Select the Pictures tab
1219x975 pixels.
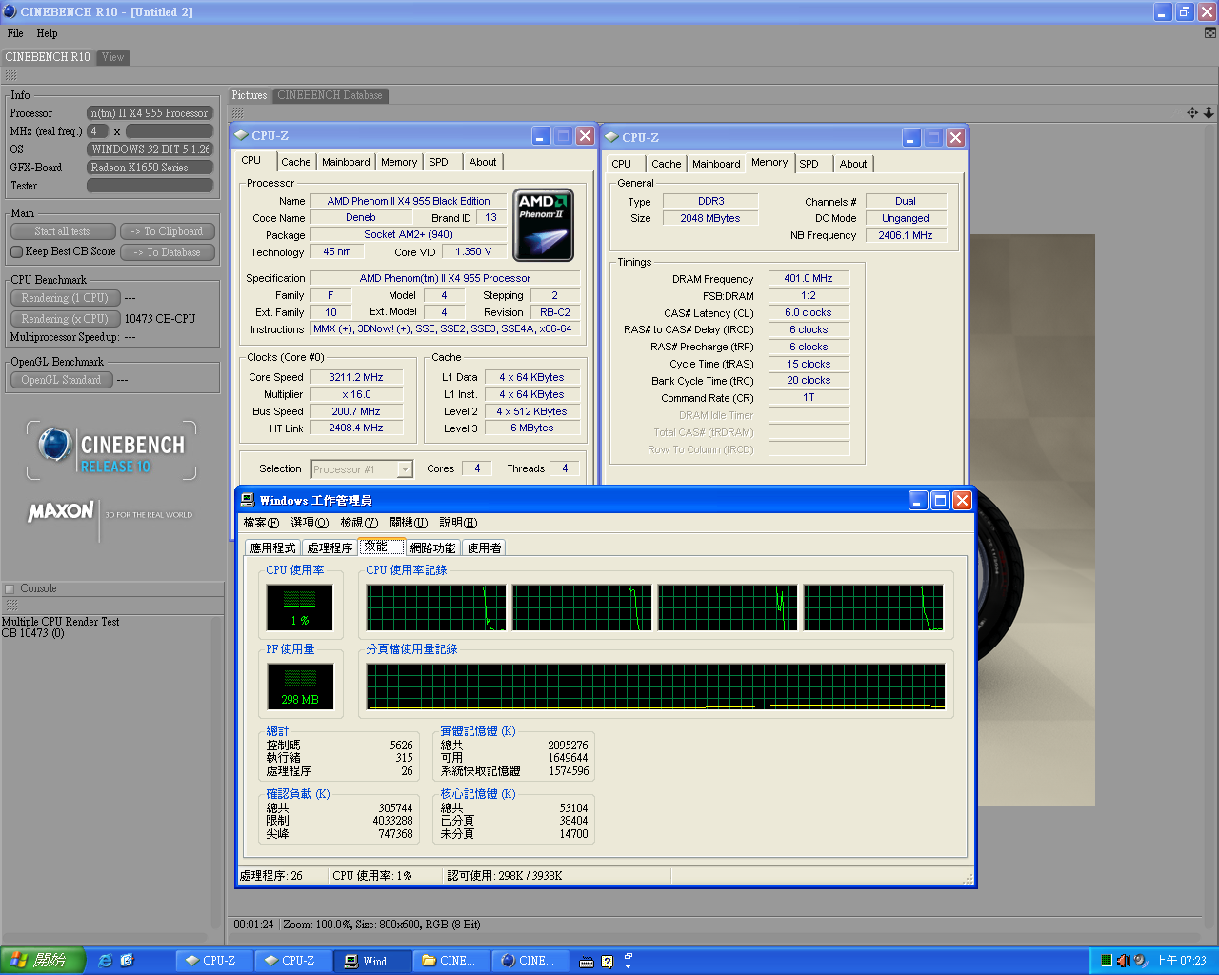coord(250,95)
